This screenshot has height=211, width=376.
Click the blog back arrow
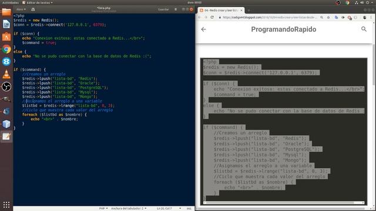coord(204,29)
